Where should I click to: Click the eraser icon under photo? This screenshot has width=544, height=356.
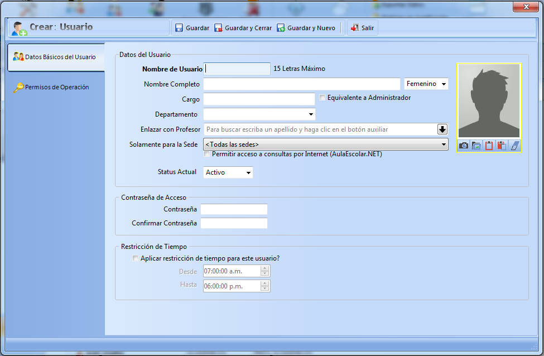point(515,146)
